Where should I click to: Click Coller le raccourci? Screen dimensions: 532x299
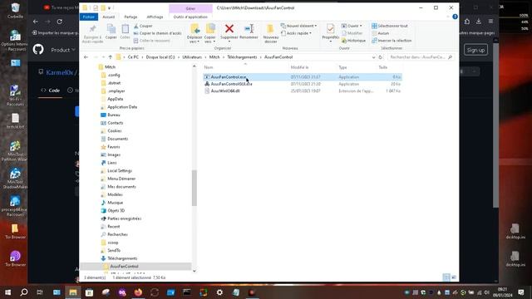[x=151, y=41]
